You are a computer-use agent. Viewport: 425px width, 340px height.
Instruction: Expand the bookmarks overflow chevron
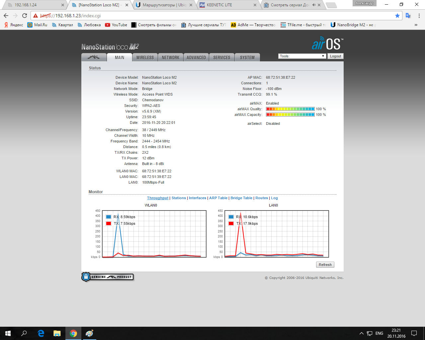tap(416, 25)
